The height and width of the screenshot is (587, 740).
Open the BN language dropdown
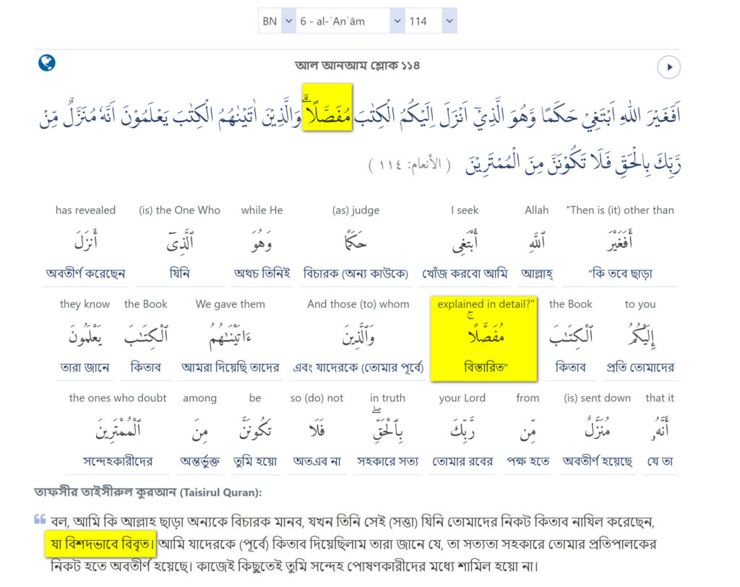(x=277, y=21)
